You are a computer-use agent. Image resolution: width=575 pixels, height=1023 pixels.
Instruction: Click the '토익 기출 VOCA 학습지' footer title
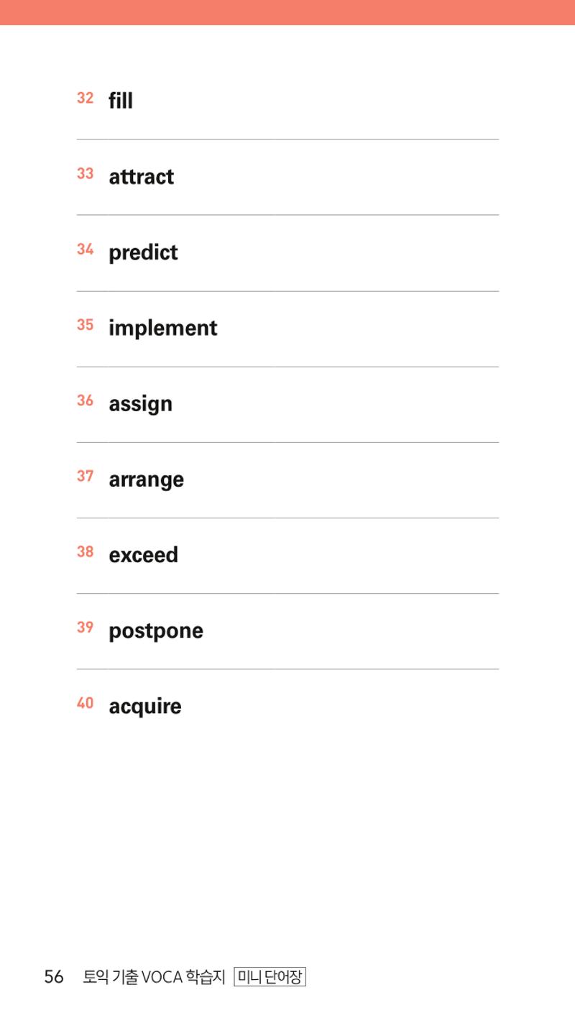(x=154, y=977)
